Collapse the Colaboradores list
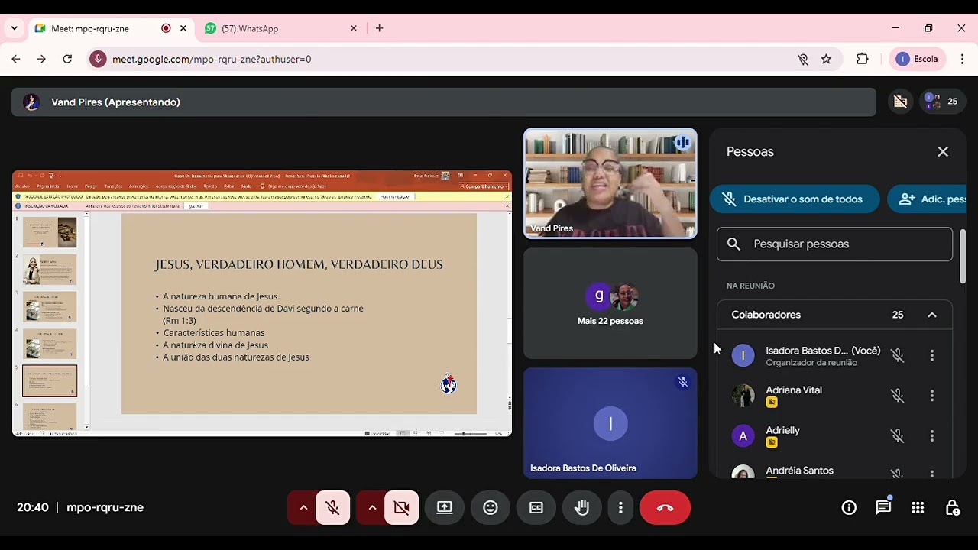Image resolution: width=978 pixels, height=550 pixels. click(932, 315)
